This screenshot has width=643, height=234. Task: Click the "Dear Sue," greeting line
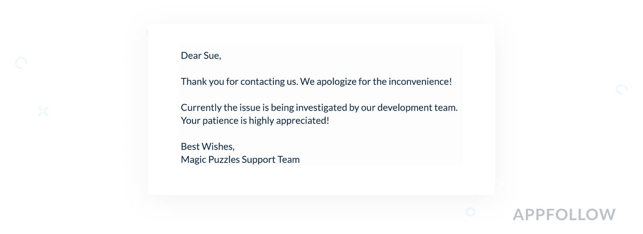tap(201, 56)
